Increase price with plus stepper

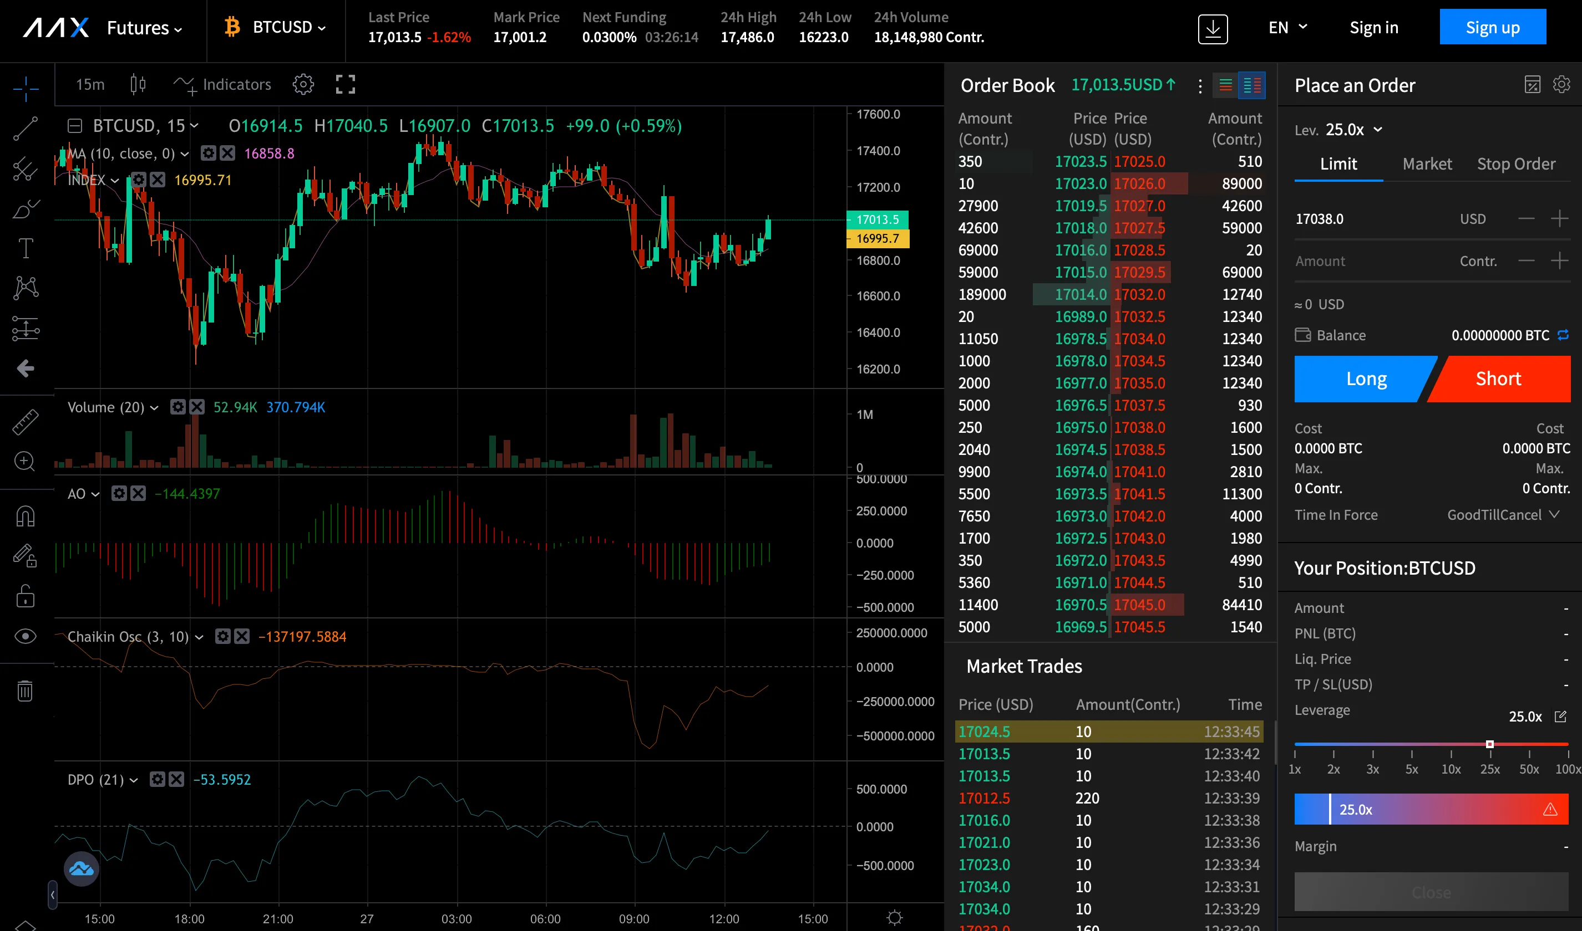tap(1559, 219)
